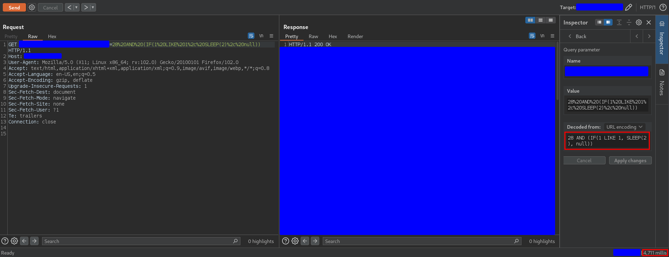The width and height of the screenshot is (669, 257).
Task: Open Response search settings gear
Action: (295, 241)
